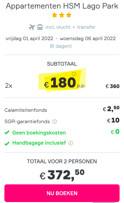124x203 pixels.
Task: Click the Calamiteitenfonds label
Action: tap(26, 110)
